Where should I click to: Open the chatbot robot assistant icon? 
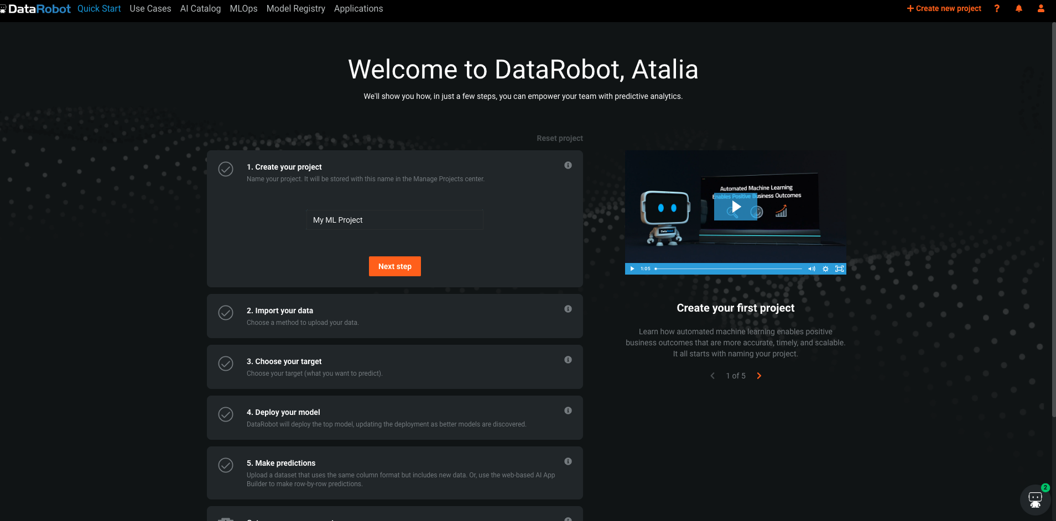pyautogui.click(x=1035, y=500)
